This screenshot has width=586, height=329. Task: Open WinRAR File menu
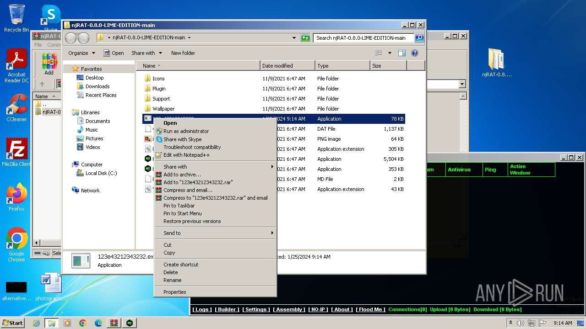point(38,45)
